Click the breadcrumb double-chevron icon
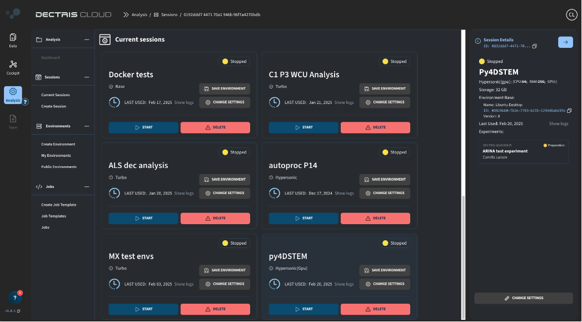 tap(126, 15)
